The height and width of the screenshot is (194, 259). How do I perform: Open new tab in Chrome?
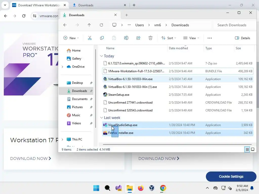pyautogui.click(x=134, y=5)
